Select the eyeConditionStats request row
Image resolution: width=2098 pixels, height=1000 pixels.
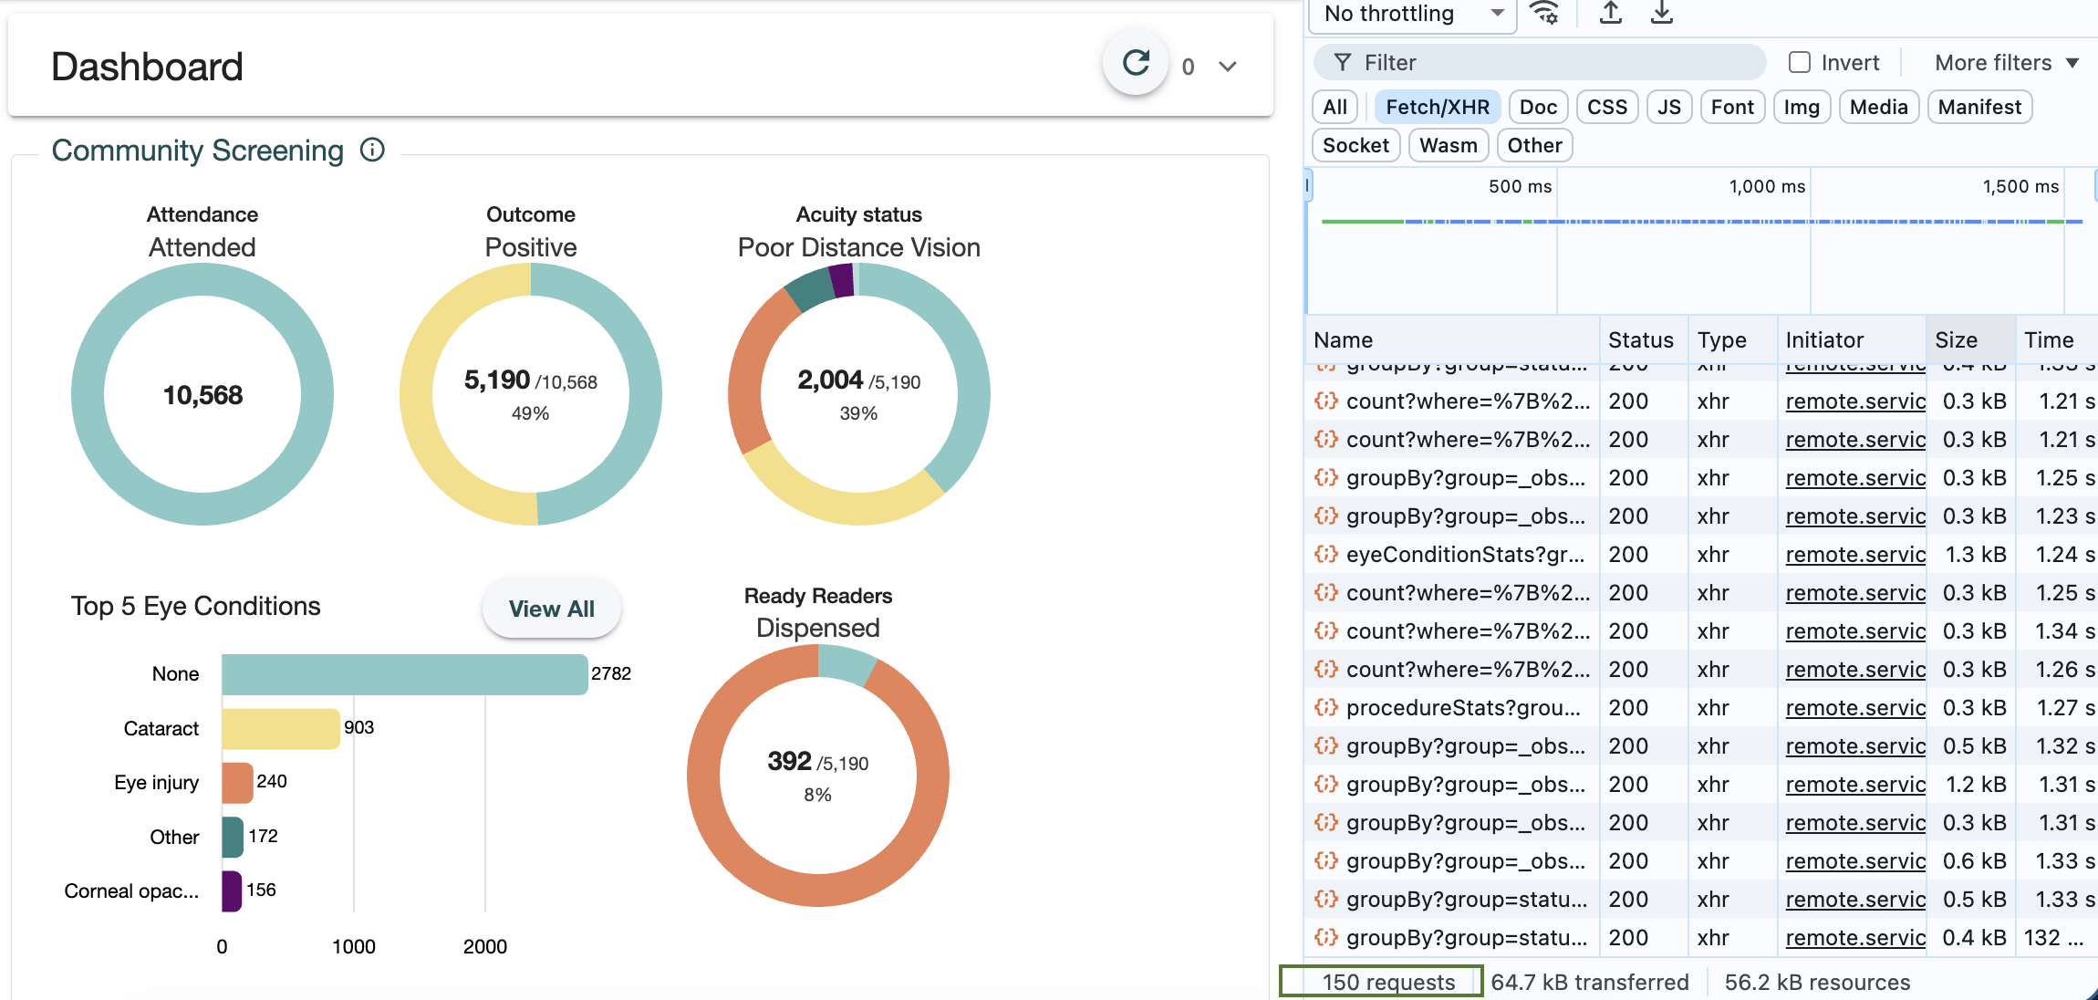pyautogui.click(x=1701, y=555)
